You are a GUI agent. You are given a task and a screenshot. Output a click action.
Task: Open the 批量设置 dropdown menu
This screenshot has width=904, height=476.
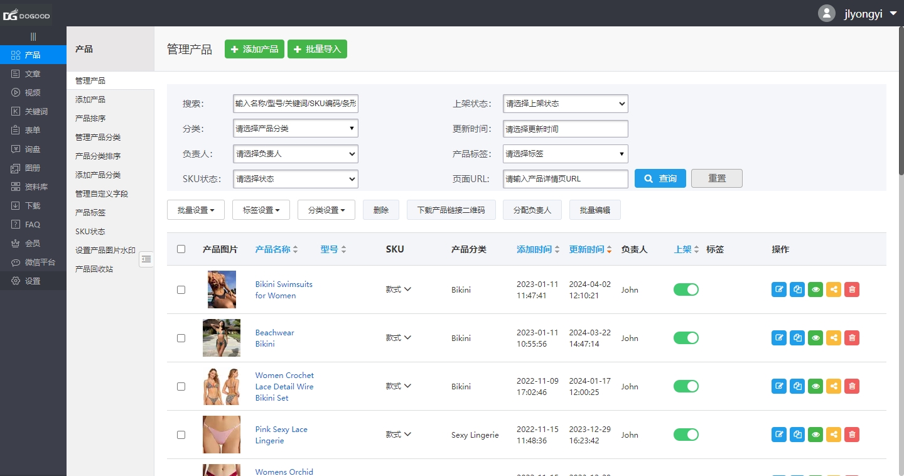click(195, 209)
